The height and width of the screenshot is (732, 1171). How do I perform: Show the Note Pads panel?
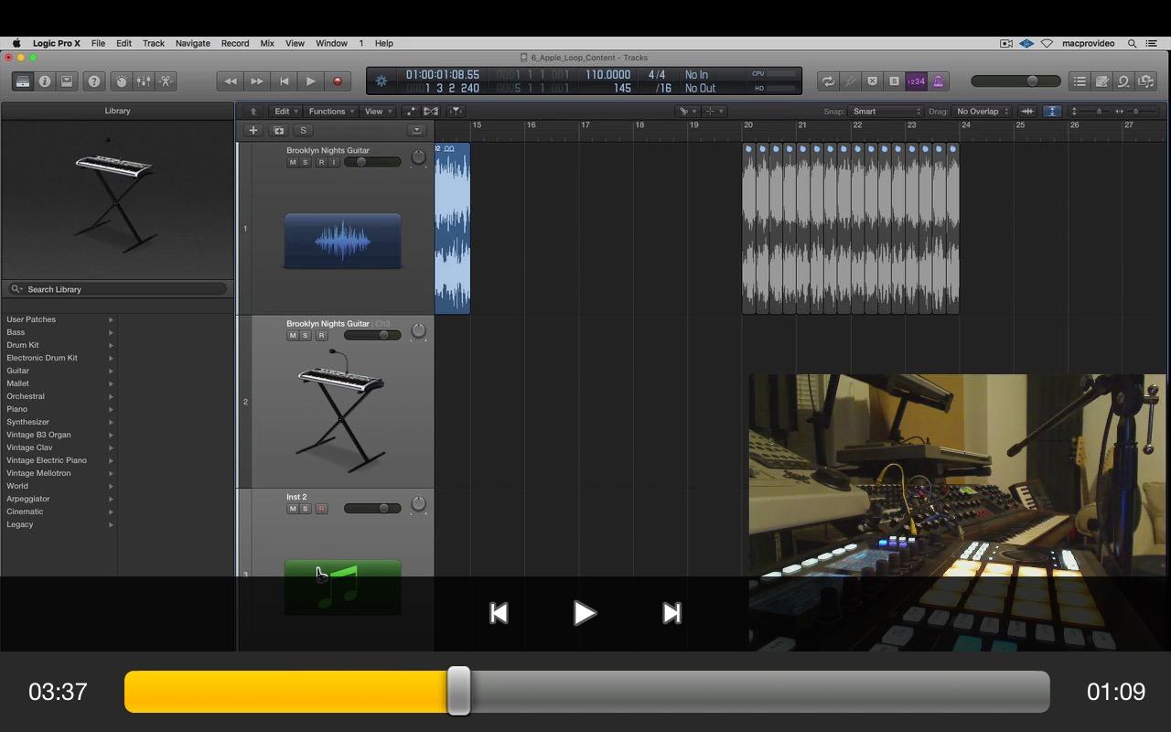pyautogui.click(x=1102, y=81)
